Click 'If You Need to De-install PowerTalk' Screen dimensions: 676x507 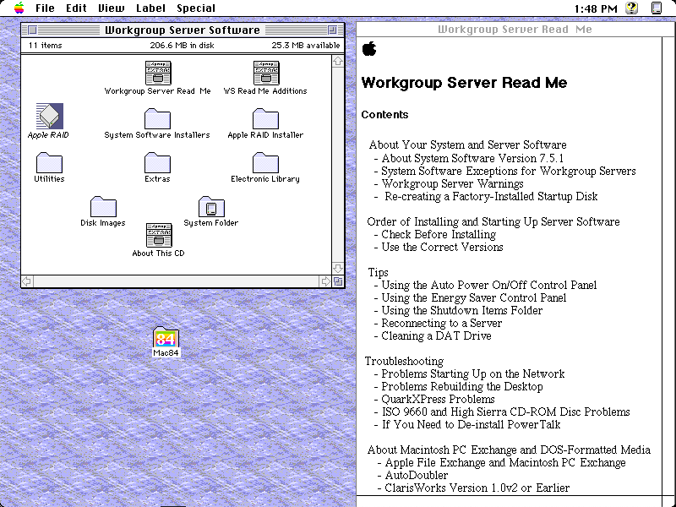click(x=471, y=424)
